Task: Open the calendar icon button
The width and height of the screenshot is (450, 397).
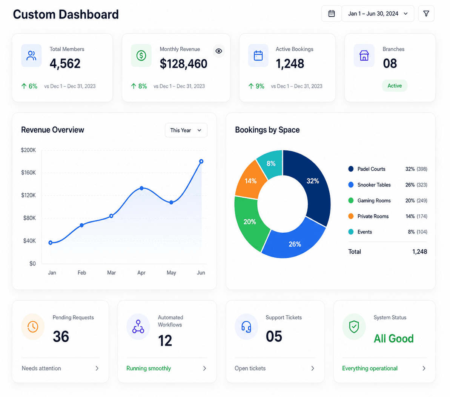Action: click(x=332, y=14)
